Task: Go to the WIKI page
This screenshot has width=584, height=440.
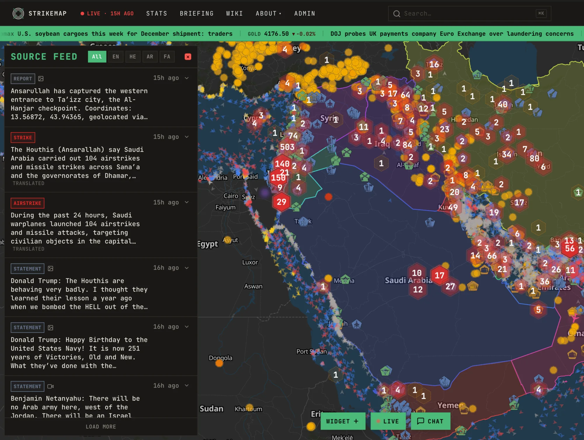Action: click(x=234, y=13)
